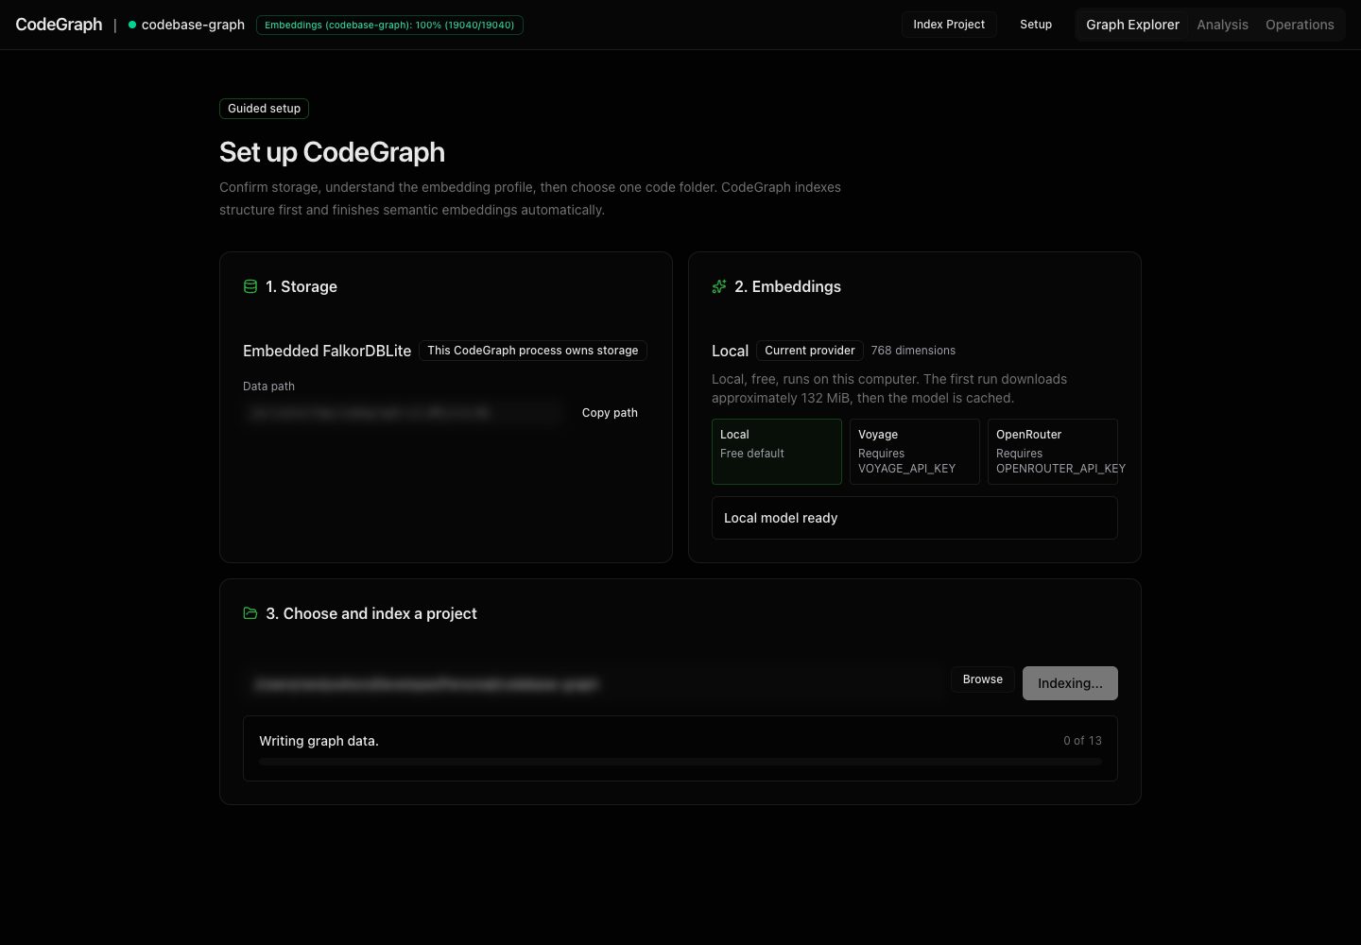This screenshot has width=1361, height=945.
Task: Click the This CodeGraph process owns storage badge
Action: pyautogui.click(x=533, y=351)
